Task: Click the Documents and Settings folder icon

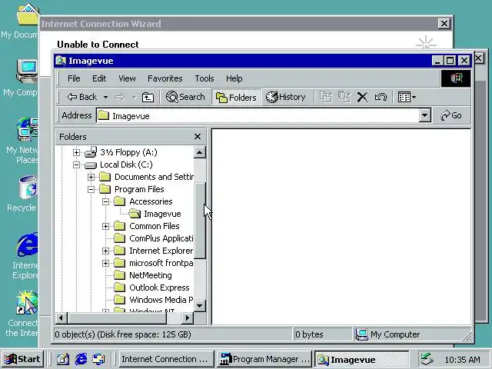Action: (105, 177)
